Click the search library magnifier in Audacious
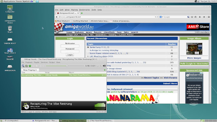 point(23,66)
